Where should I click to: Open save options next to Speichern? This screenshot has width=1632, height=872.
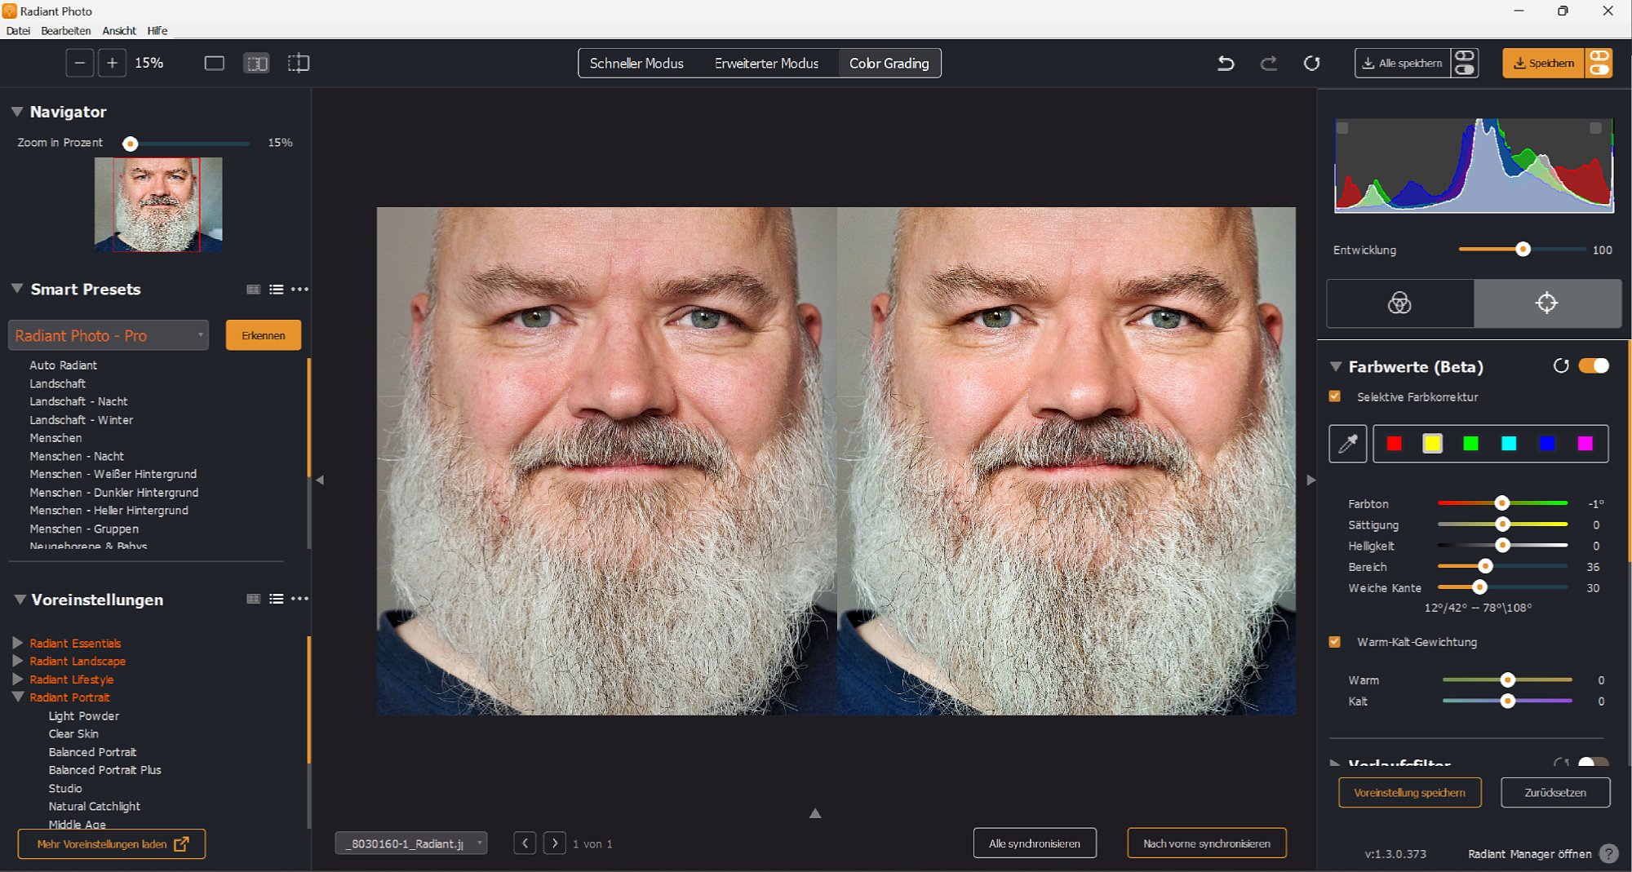click(x=1599, y=63)
